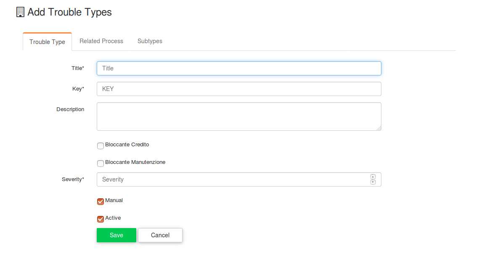Select the Trouble Type tab
This screenshot has height=257, width=479.
coord(47,42)
